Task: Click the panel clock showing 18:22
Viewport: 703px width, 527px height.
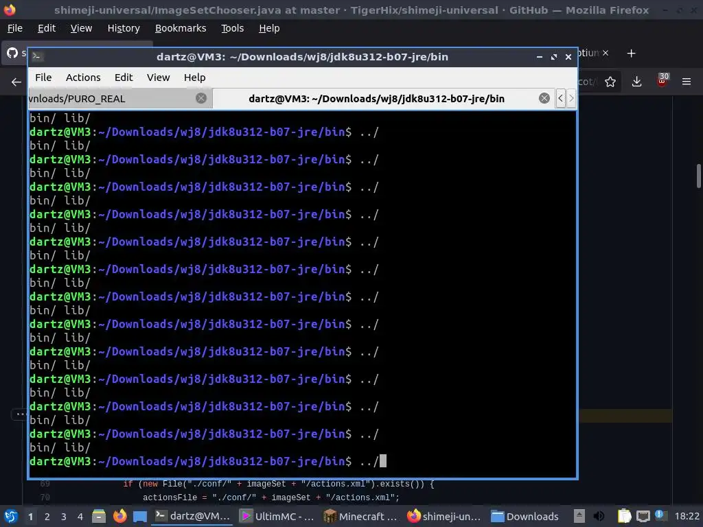Action: pos(687,516)
